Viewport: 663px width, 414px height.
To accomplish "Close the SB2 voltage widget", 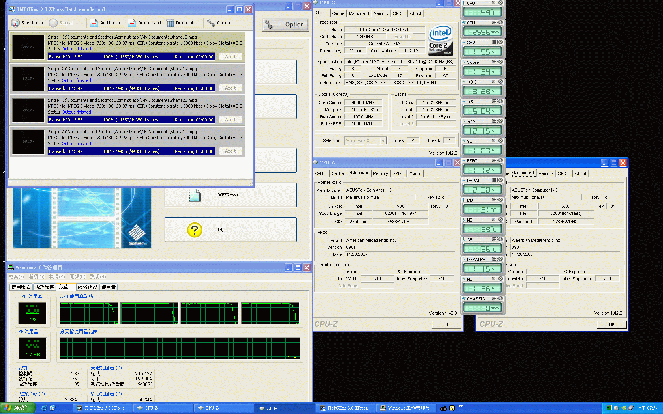I will pos(500,42).
